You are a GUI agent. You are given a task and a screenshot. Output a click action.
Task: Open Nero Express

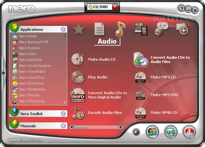[x=30, y=48]
